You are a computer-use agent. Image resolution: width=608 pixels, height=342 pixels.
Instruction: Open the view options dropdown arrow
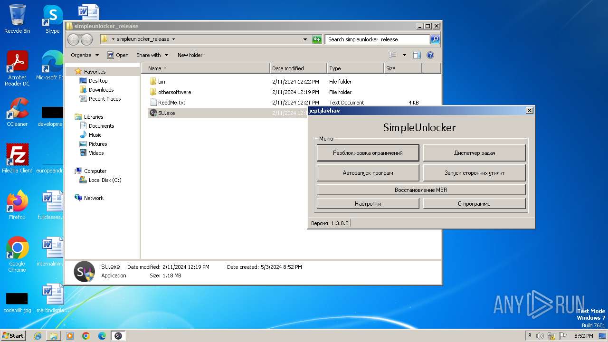click(x=404, y=55)
